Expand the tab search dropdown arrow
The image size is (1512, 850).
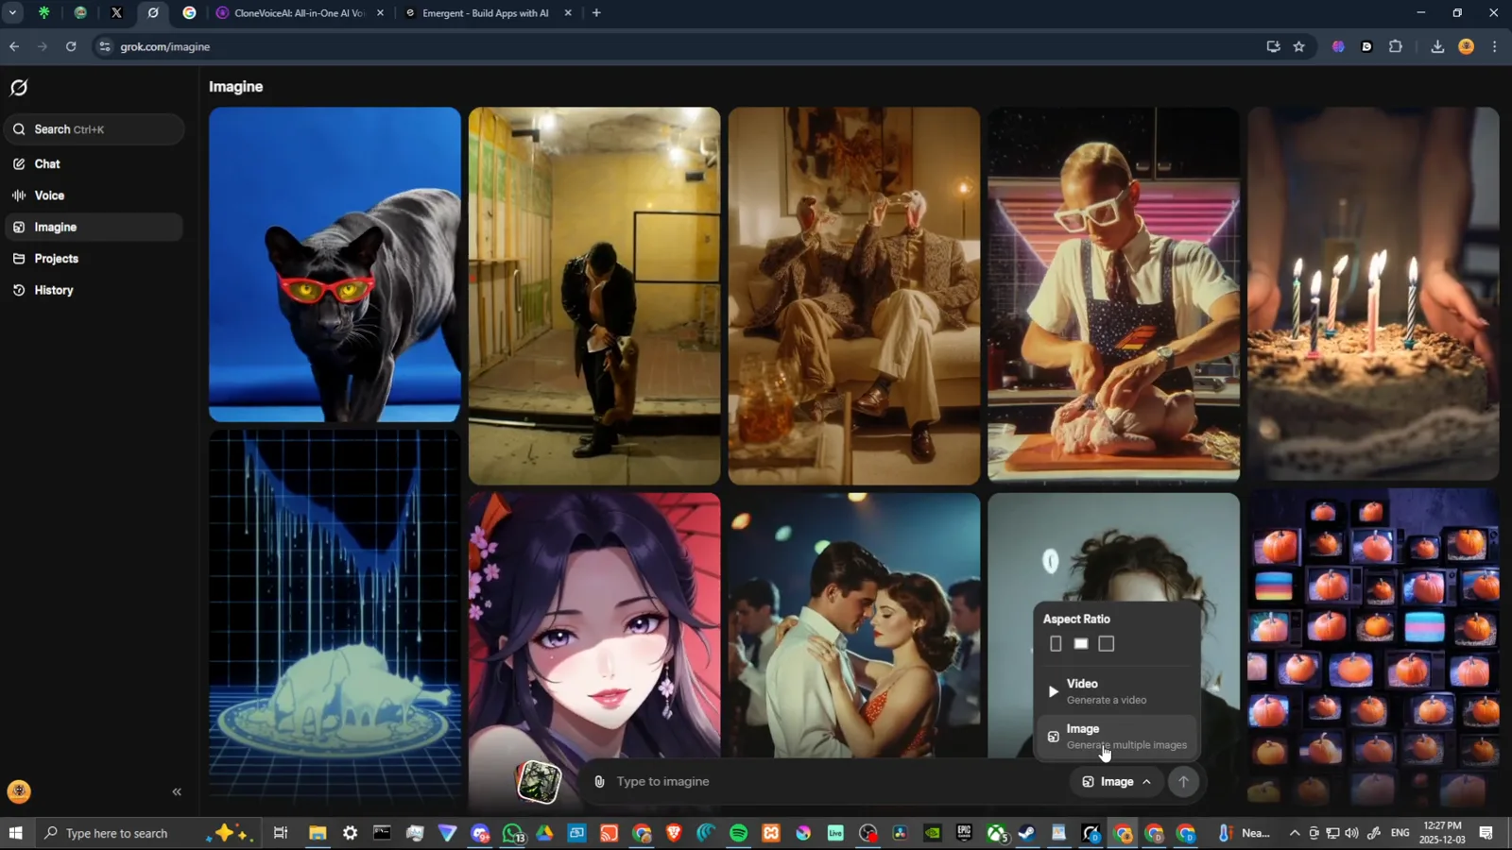pos(12,13)
